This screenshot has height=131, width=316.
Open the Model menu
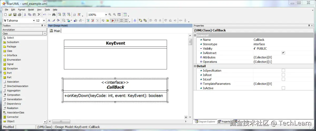click(31, 10)
